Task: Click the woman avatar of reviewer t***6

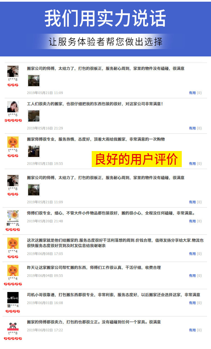Action: click(x=13, y=107)
